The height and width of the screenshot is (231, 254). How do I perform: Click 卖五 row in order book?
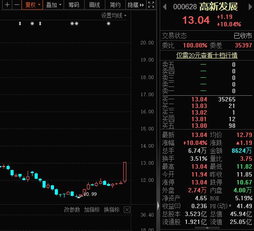tap(207, 65)
